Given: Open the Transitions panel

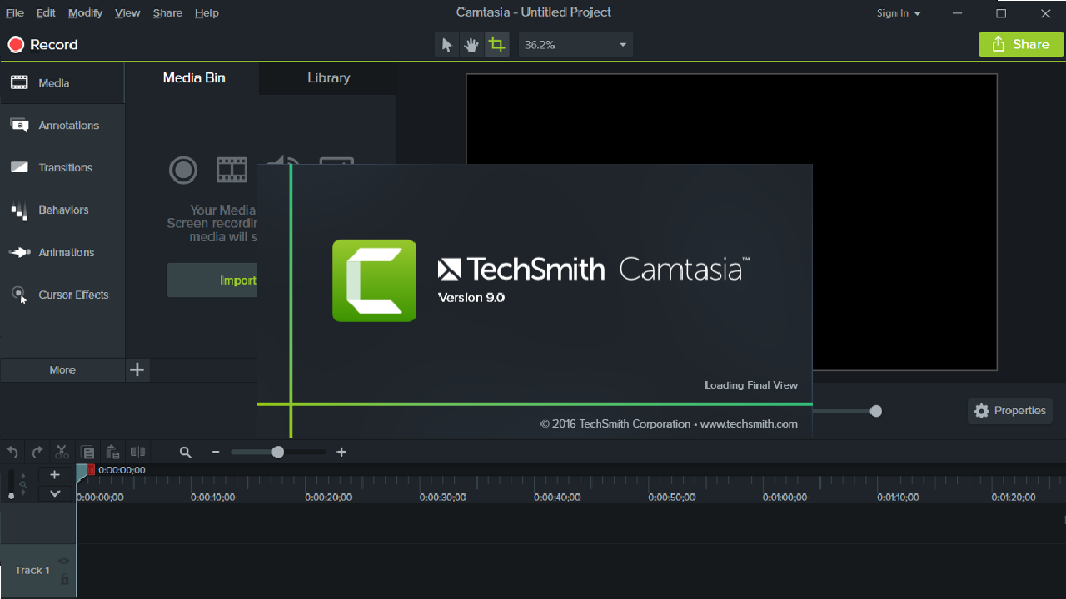Looking at the screenshot, I should point(62,167).
